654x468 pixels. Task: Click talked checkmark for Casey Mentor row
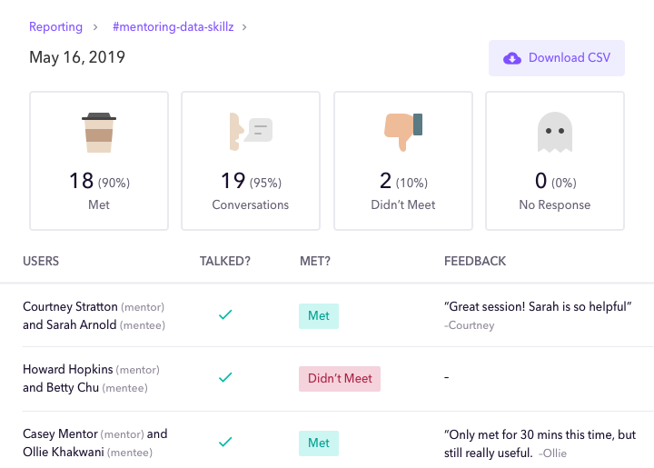[225, 442]
